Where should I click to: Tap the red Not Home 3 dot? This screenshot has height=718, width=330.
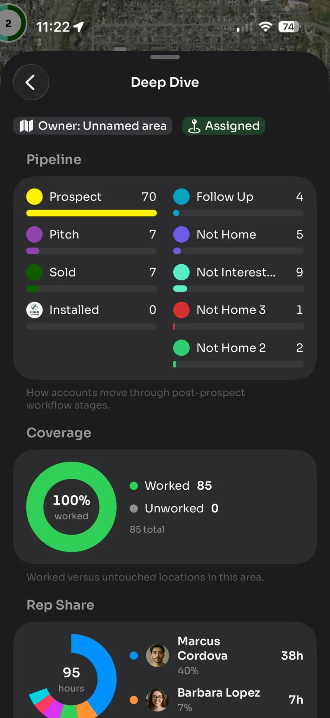pyautogui.click(x=181, y=310)
